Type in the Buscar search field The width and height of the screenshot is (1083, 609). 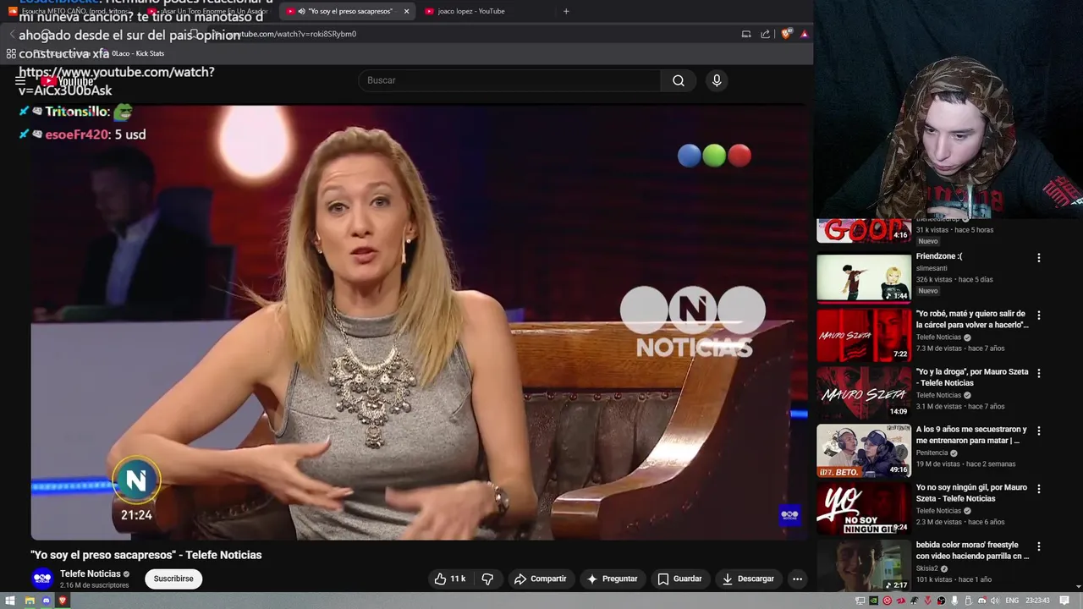click(510, 80)
